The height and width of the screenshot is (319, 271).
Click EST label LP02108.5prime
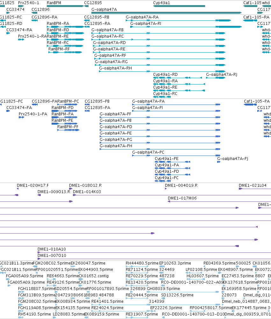point(201,270)
